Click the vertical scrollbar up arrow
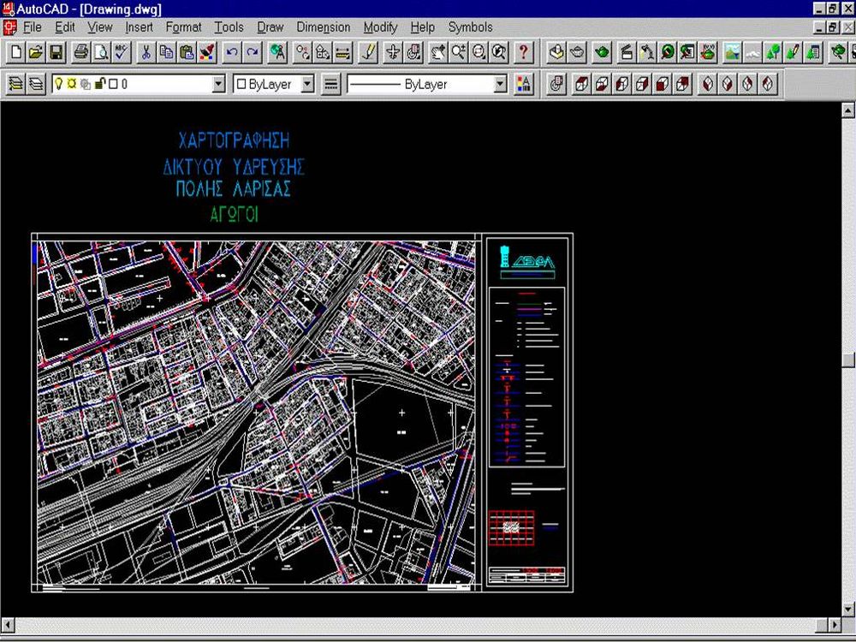 847,110
